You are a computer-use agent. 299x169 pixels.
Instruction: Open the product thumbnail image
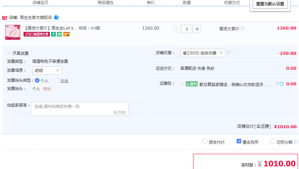point(13,32)
